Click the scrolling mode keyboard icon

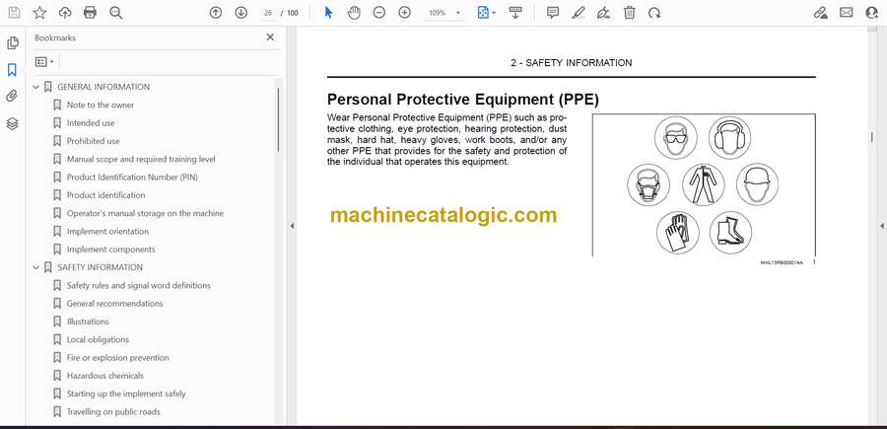tap(514, 13)
